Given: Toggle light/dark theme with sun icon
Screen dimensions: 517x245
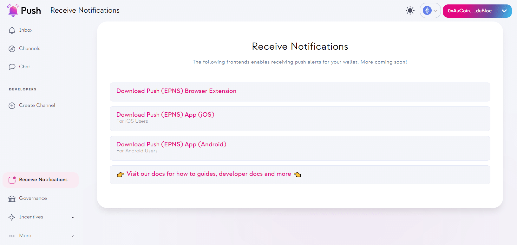Looking at the screenshot, I should (x=410, y=11).
